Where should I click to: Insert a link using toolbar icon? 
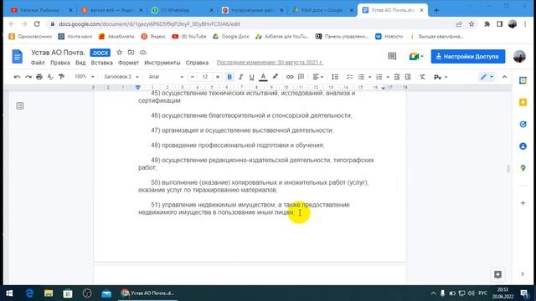pos(290,77)
